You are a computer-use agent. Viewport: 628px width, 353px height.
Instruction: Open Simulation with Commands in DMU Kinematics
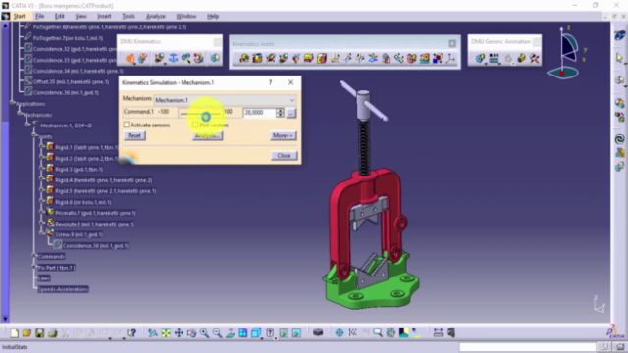131,59
